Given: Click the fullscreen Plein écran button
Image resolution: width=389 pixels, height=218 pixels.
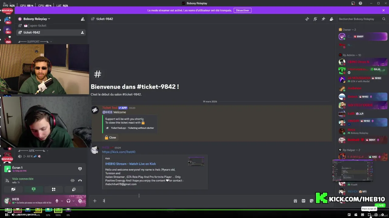Looking at the screenshot, I should pyautogui.click(x=369, y=215).
